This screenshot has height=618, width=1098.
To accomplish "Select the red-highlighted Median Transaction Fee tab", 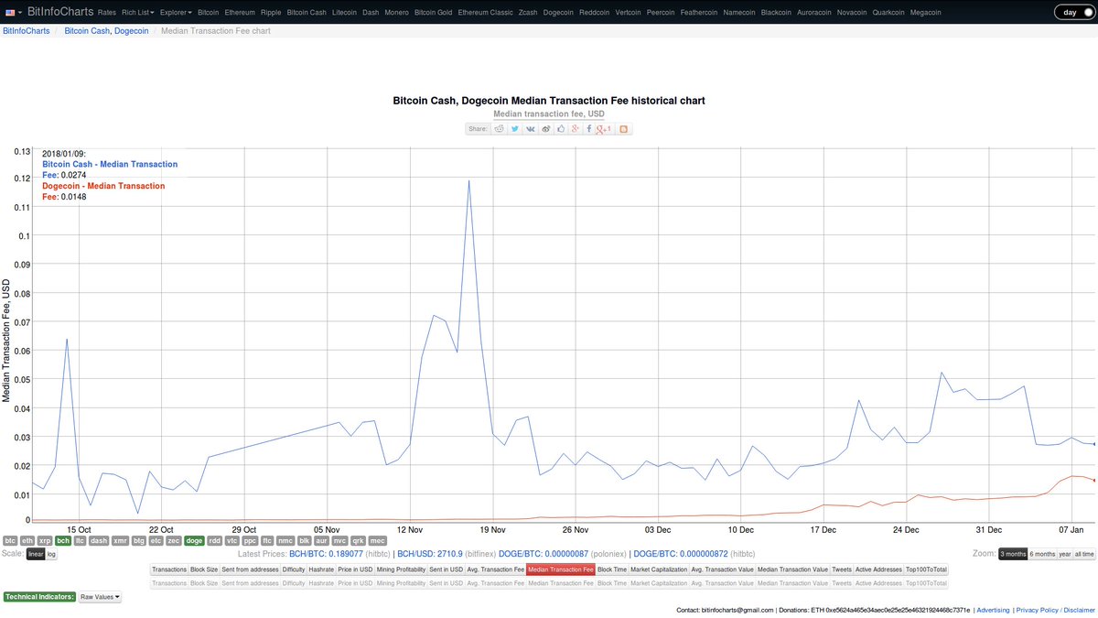I will 561,569.
